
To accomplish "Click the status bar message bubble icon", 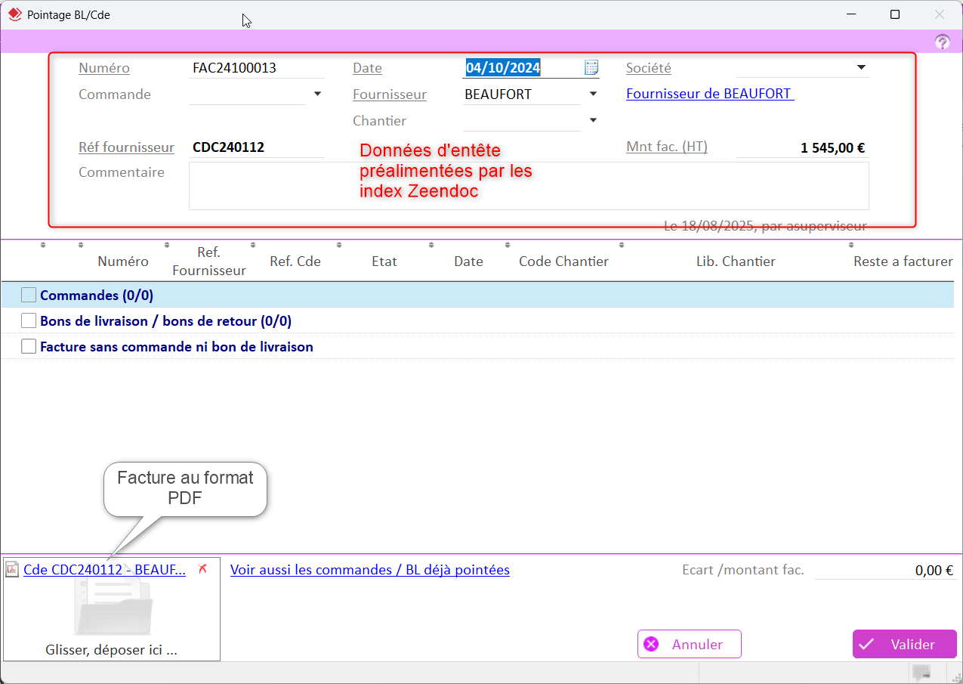I will (x=921, y=672).
